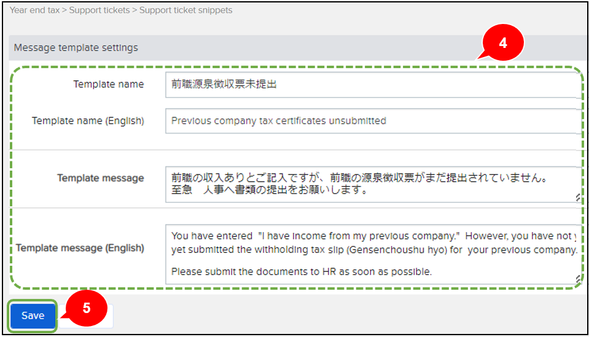Click the English message textarea resize handle
Screen dimensions: 589x337
pos(578,280)
